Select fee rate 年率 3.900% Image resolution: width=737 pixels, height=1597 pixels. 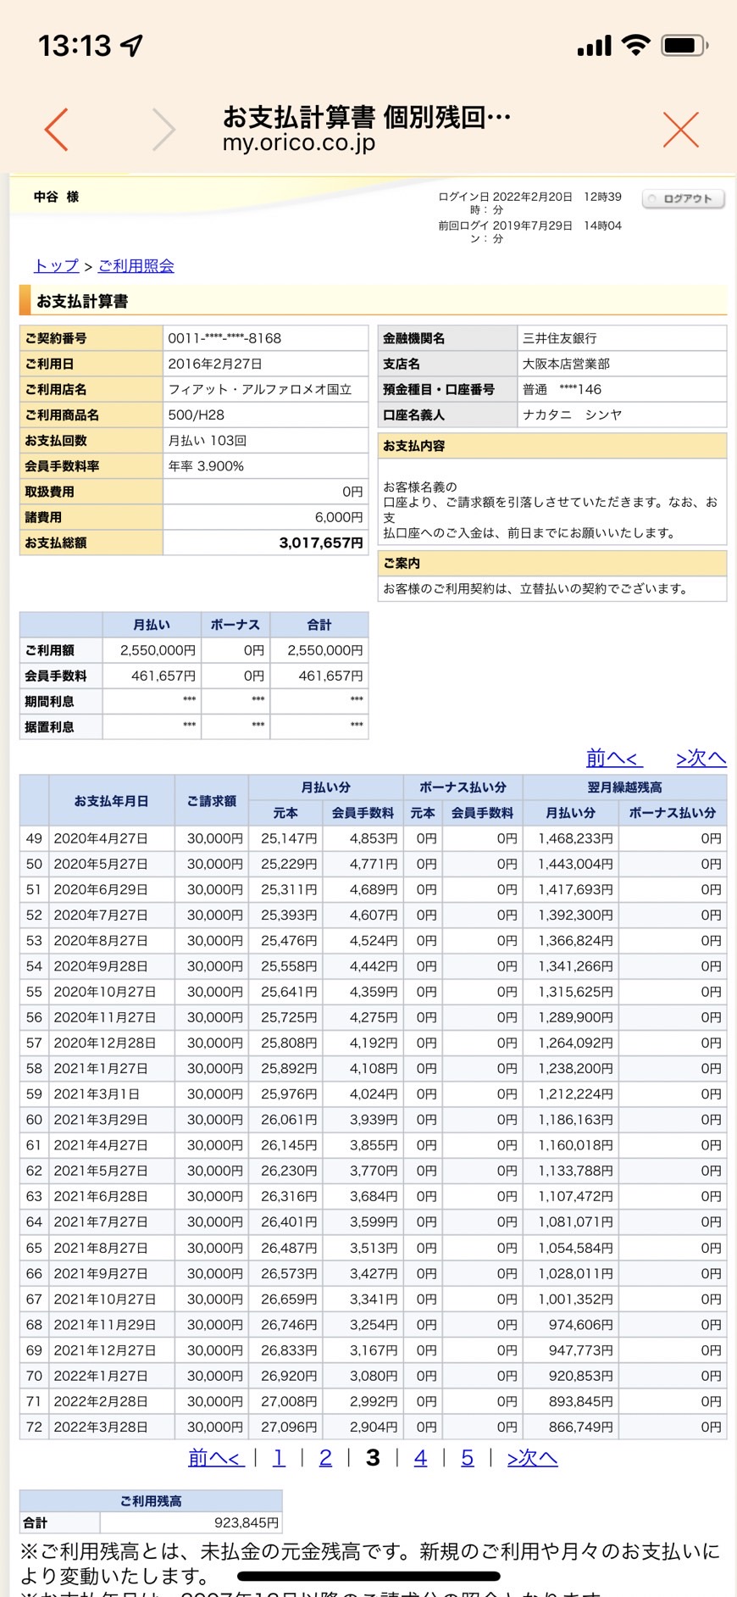click(206, 465)
